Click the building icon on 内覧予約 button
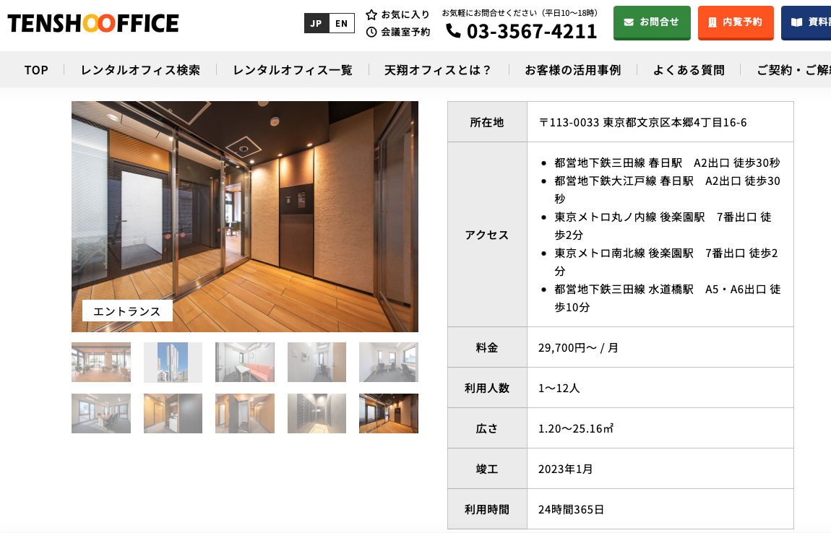Screen dimensions: 831x533 [712, 22]
